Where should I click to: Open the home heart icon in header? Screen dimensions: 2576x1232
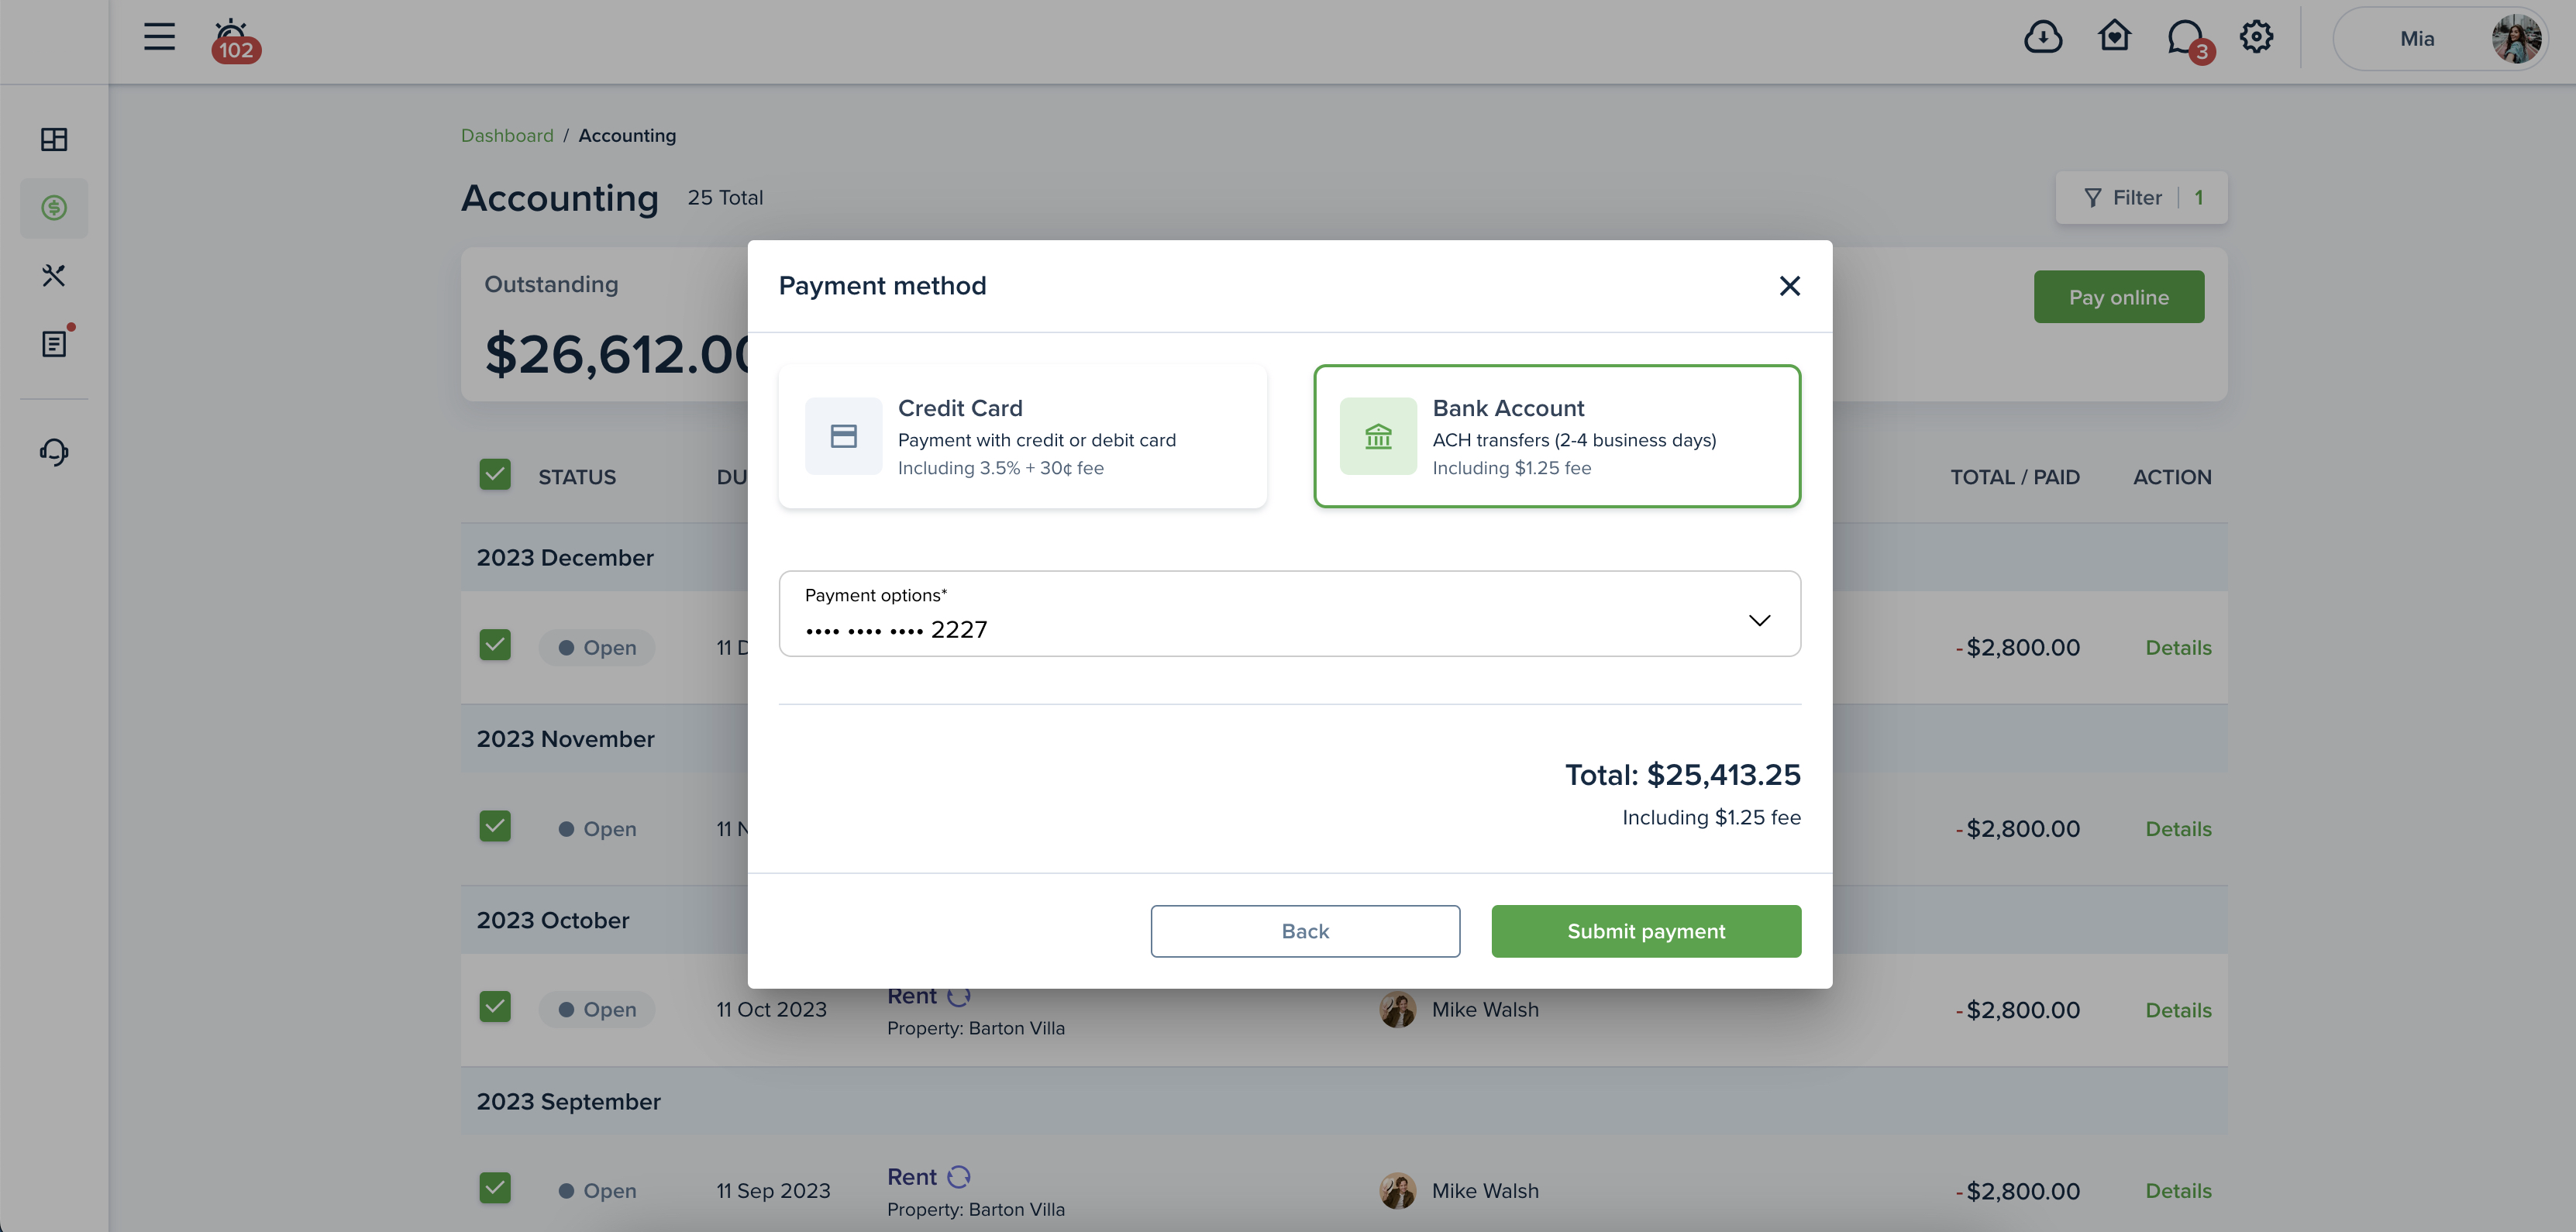pos(2114,37)
